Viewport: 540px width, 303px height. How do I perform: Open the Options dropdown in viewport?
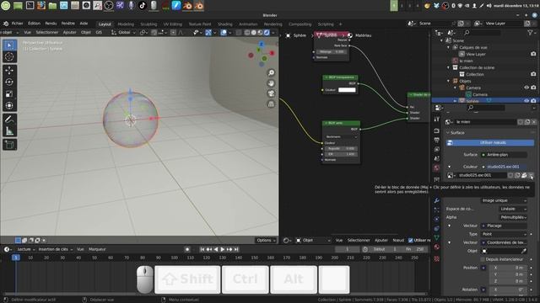266,241
